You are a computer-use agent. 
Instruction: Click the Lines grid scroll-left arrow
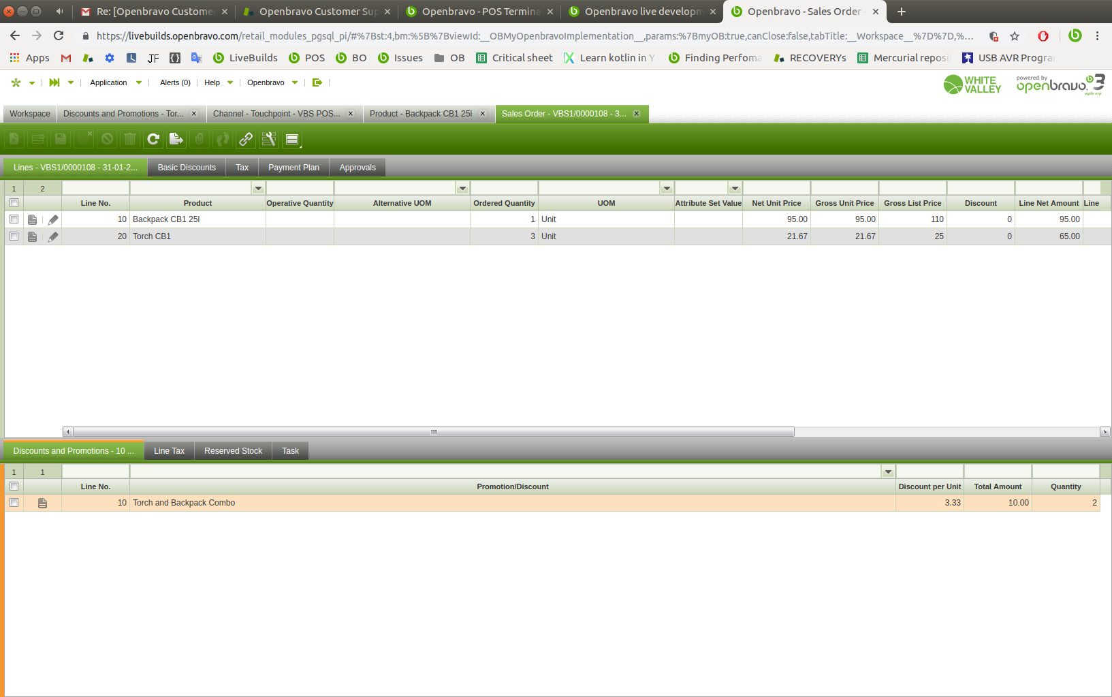coord(67,432)
